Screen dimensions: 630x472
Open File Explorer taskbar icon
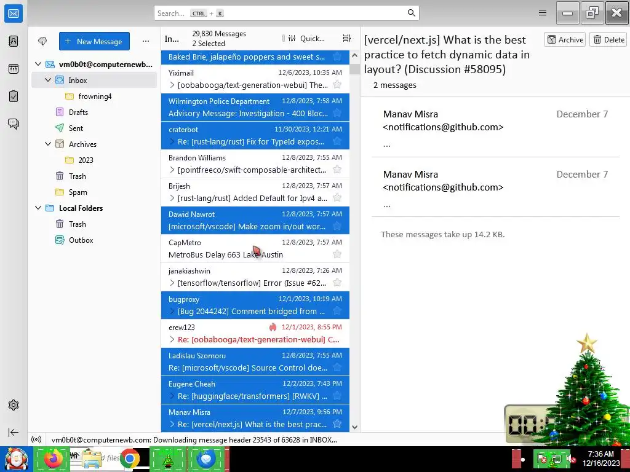tap(92, 458)
